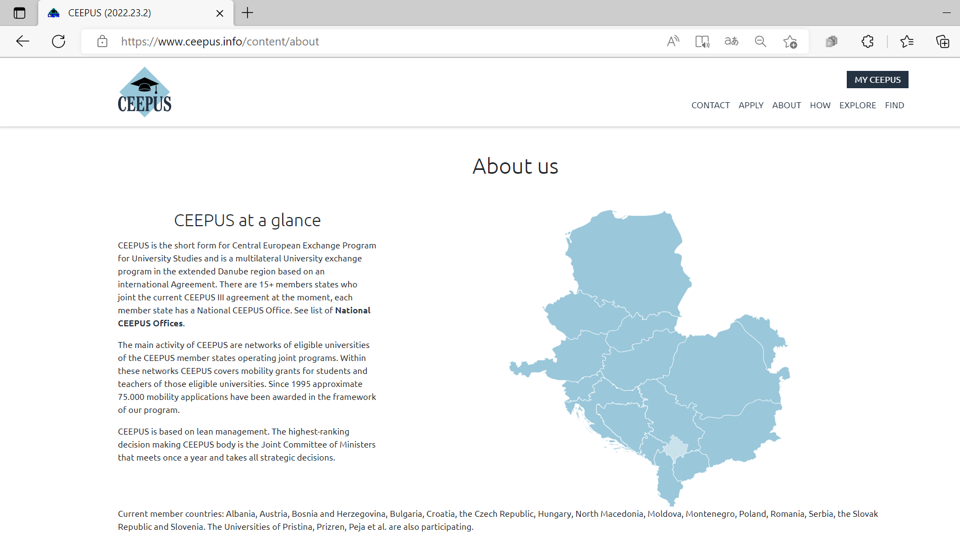Open MY CEEPUS button
The height and width of the screenshot is (539, 960).
878,80
